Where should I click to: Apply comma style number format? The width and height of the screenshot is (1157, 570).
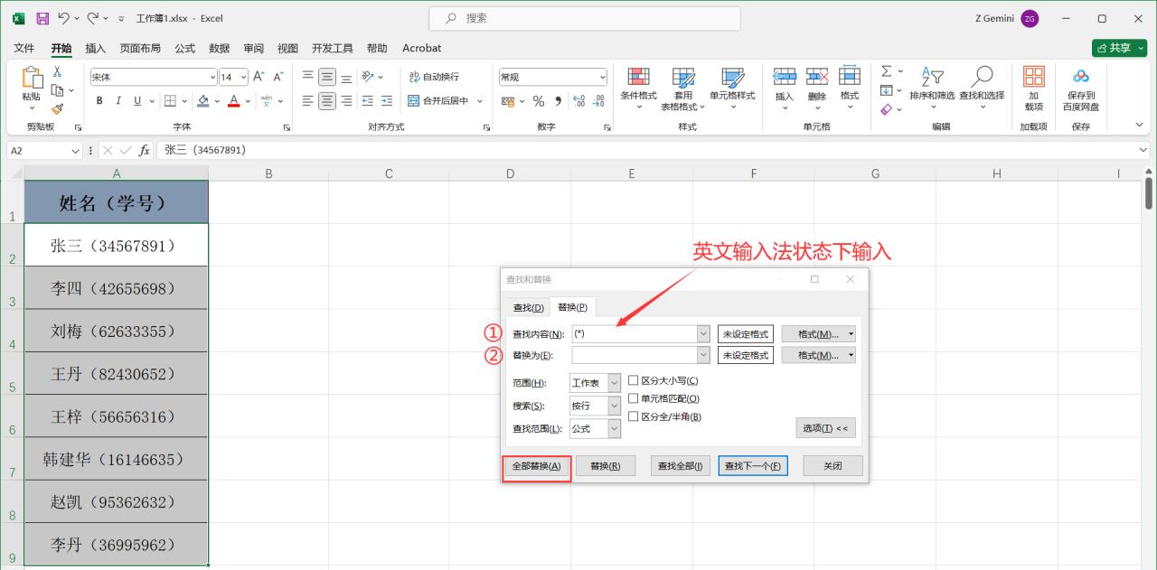pyautogui.click(x=558, y=101)
